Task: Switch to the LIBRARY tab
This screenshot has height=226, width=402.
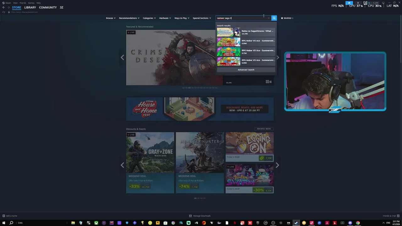Action: 30,8
